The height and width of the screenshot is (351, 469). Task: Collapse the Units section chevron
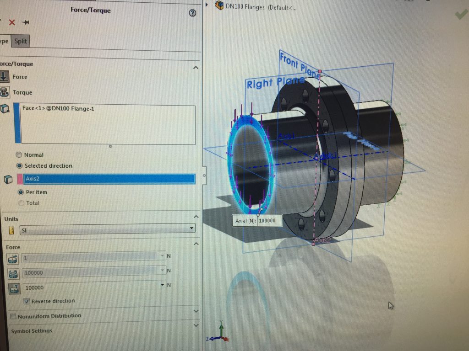196,217
